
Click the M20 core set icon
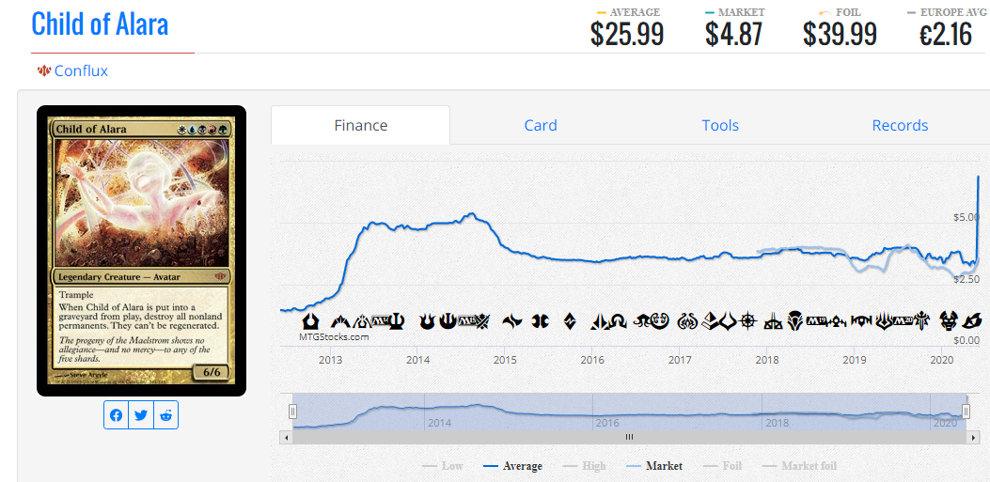(x=903, y=320)
